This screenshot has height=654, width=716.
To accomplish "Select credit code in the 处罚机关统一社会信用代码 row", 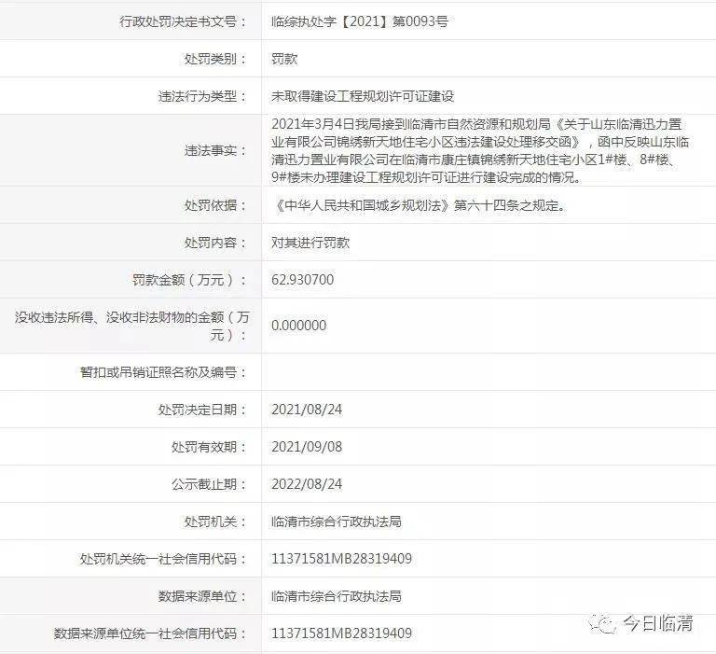I will click(341, 559).
